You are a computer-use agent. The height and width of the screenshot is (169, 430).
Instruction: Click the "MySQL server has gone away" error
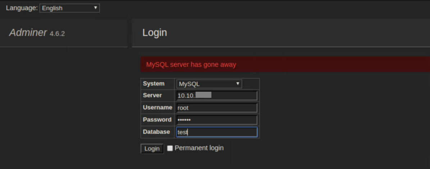pos(191,65)
